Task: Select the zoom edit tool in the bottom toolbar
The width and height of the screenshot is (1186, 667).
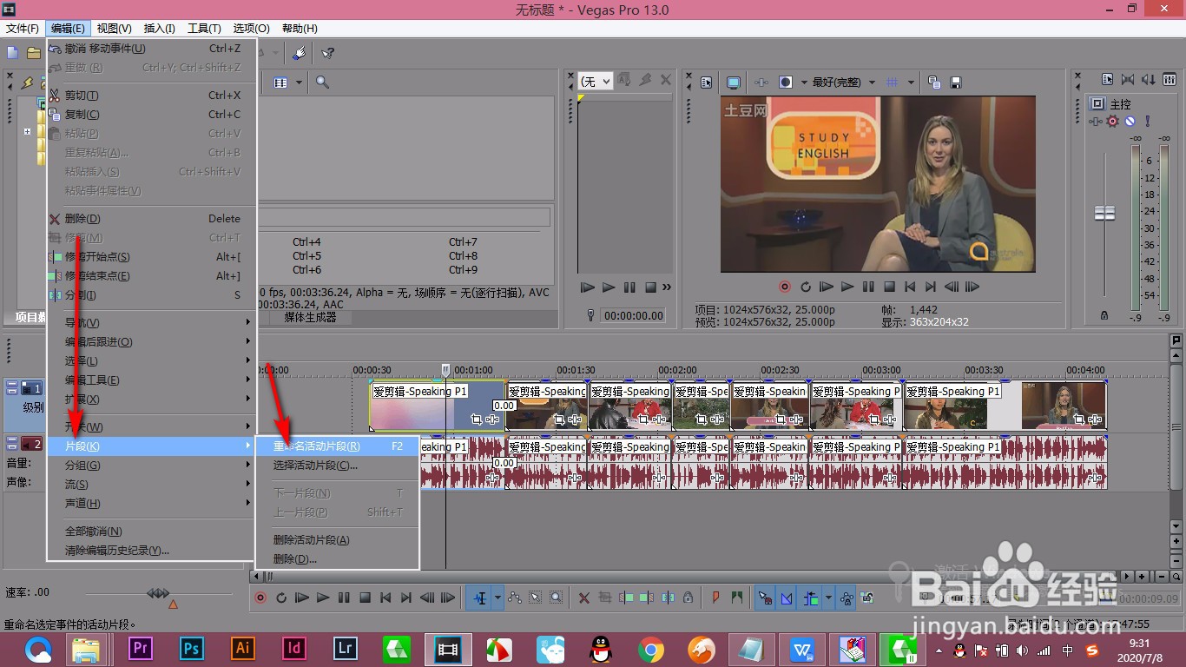Action: (556, 598)
